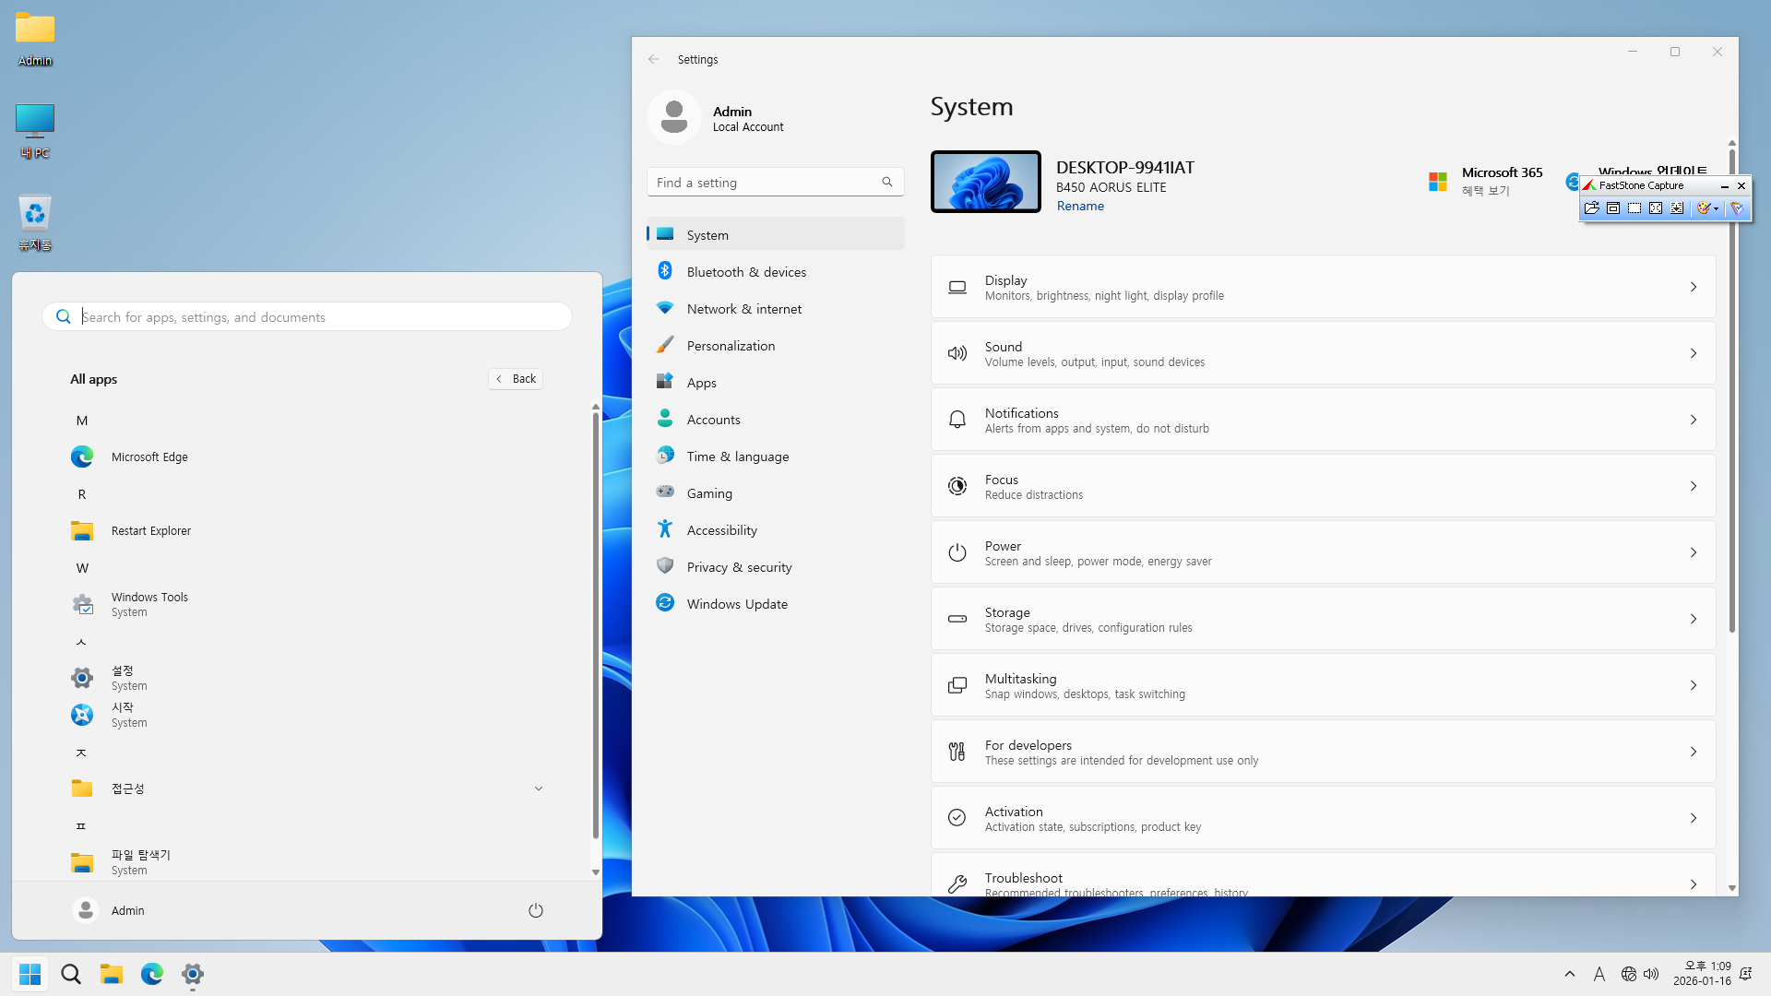Open file in FastStone Capture editor

click(1592, 208)
